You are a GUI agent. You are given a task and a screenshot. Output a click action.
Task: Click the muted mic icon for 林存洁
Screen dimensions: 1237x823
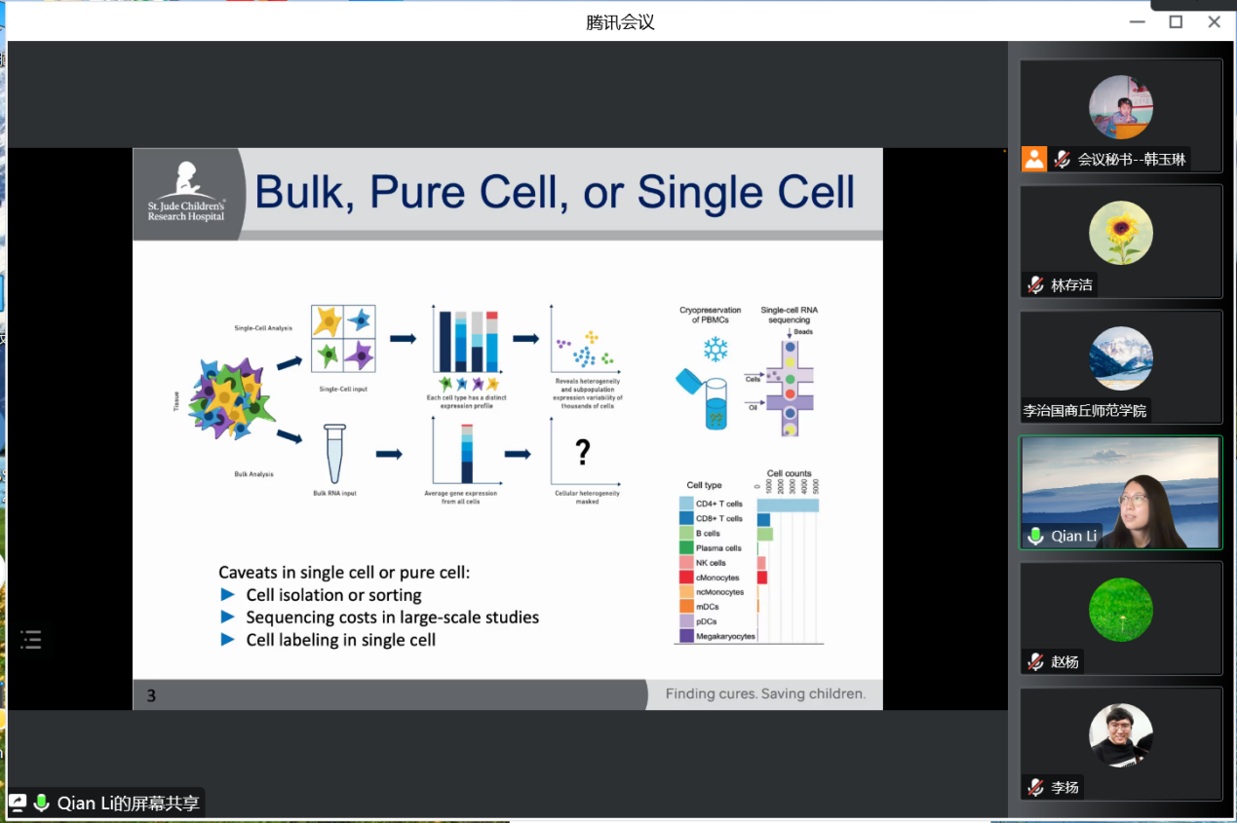tap(1035, 284)
